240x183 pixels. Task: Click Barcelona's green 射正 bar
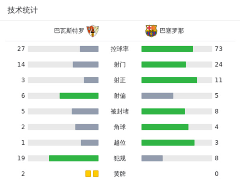point(169,80)
